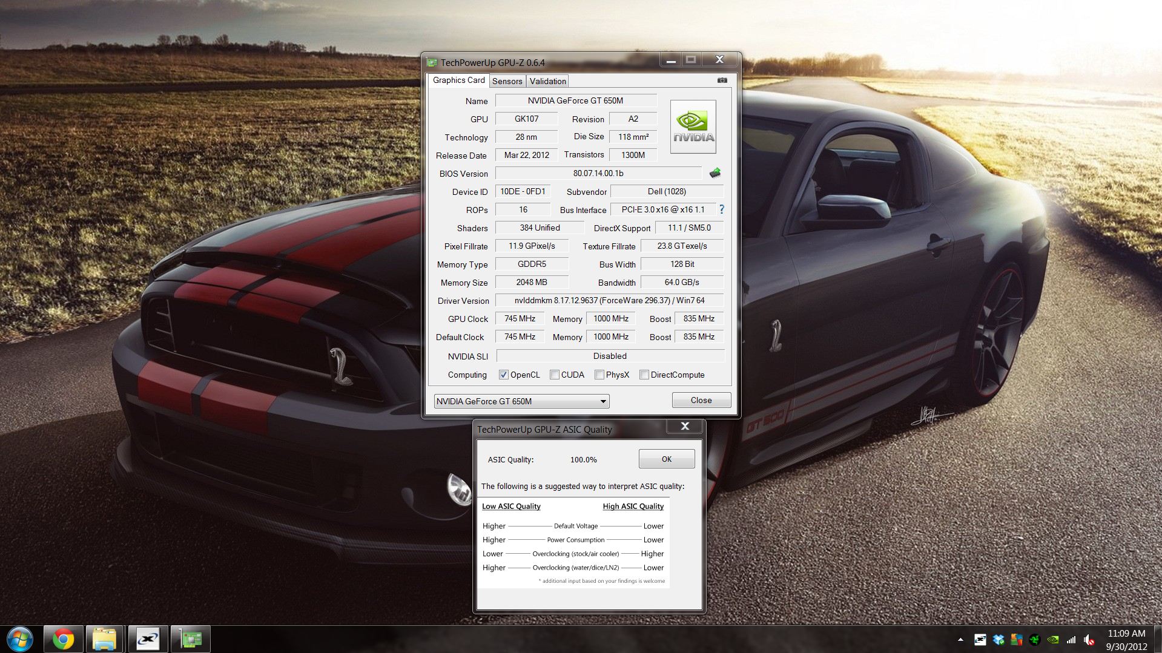Click the Bus Width field 128 Bit

click(682, 264)
